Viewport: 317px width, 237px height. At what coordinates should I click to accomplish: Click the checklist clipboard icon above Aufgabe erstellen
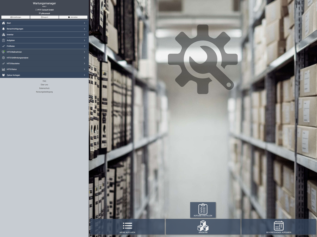(203, 209)
